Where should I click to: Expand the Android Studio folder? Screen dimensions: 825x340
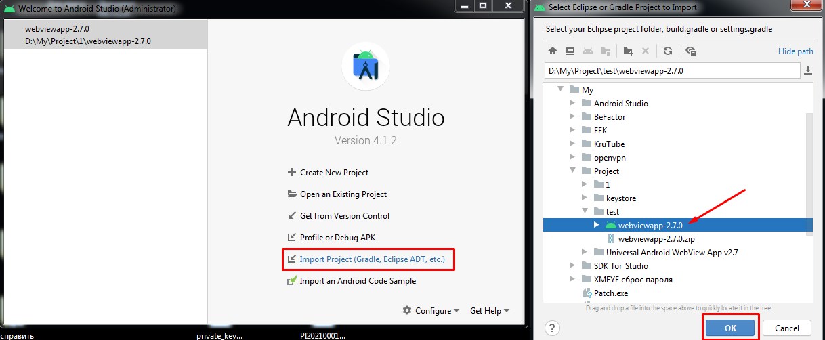point(572,103)
